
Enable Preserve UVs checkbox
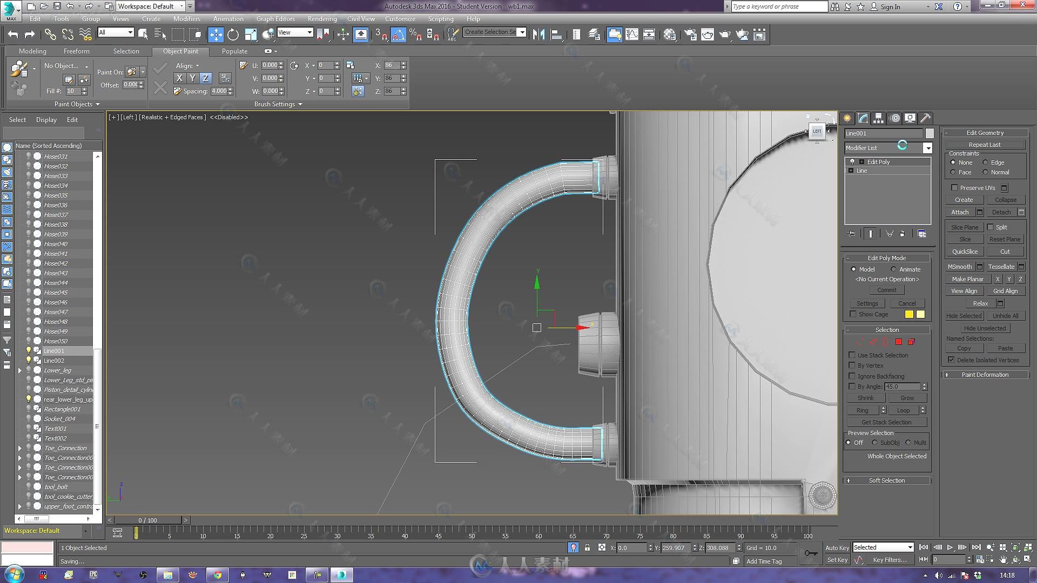(x=954, y=188)
